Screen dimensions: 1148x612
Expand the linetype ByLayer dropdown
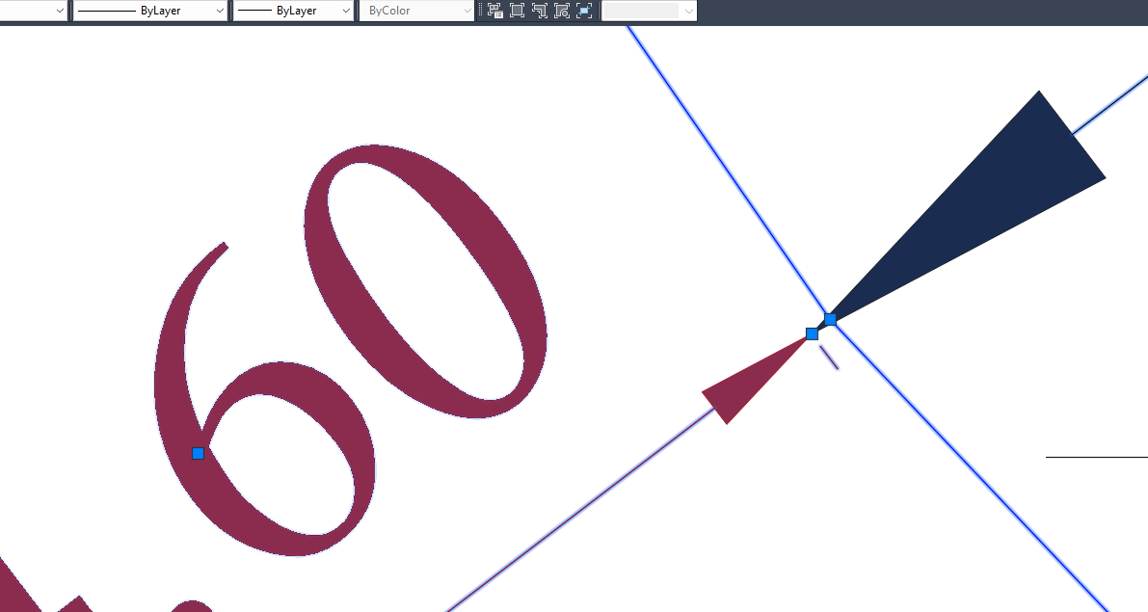point(150,11)
